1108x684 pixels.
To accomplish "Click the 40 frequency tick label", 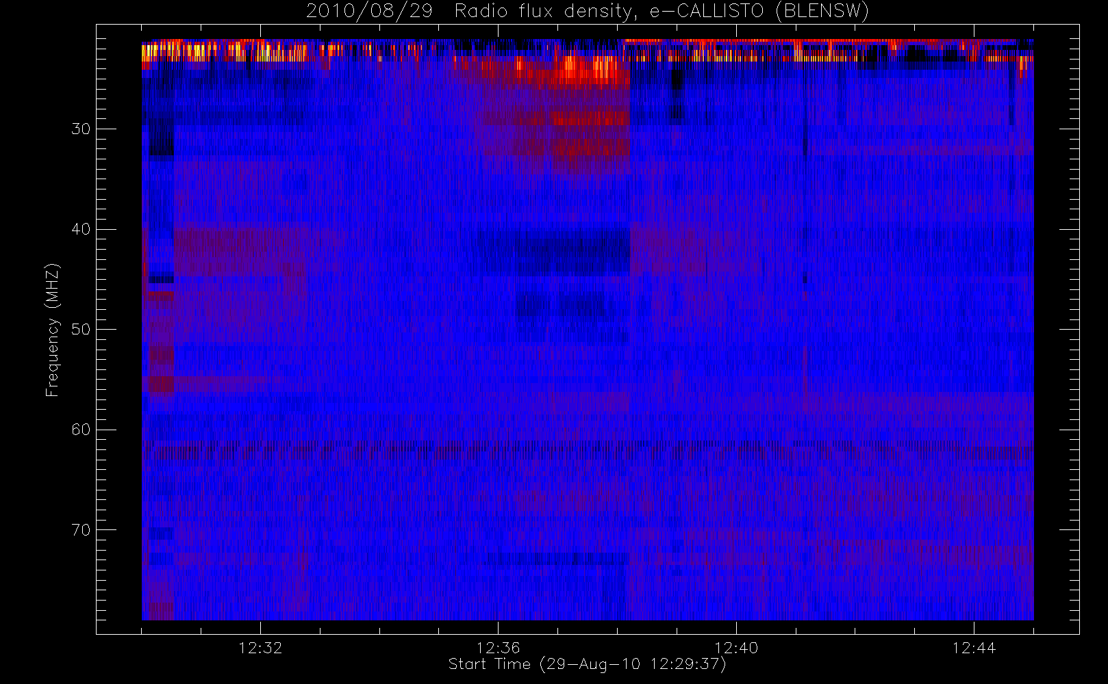I will (81, 229).
